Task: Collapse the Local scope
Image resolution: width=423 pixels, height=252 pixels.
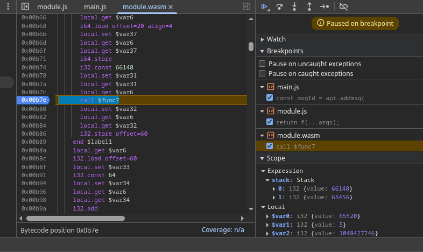Action: click(x=263, y=207)
